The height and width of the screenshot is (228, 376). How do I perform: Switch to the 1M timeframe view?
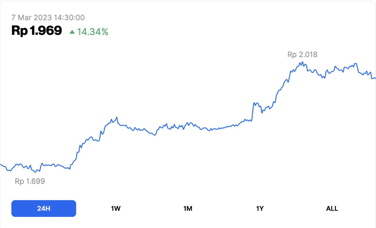pyautogui.click(x=188, y=208)
